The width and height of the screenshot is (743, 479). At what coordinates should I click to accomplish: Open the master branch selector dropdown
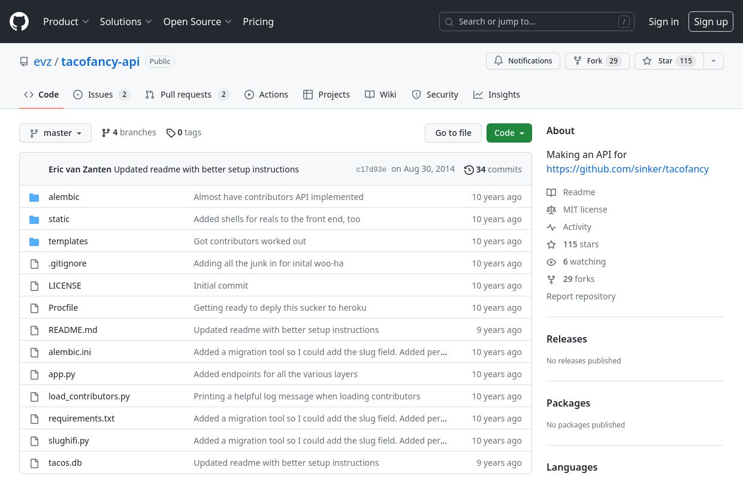coord(55,133)
